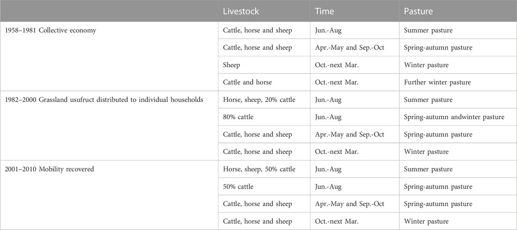Click the Livestock column header
The image size is (517, 230).
(x=241, y=11)
